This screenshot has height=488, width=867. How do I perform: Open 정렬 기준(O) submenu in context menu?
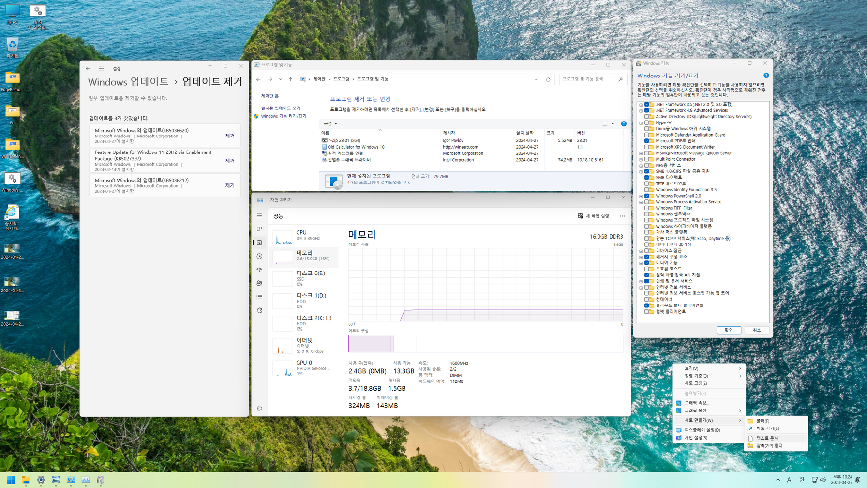709,376
